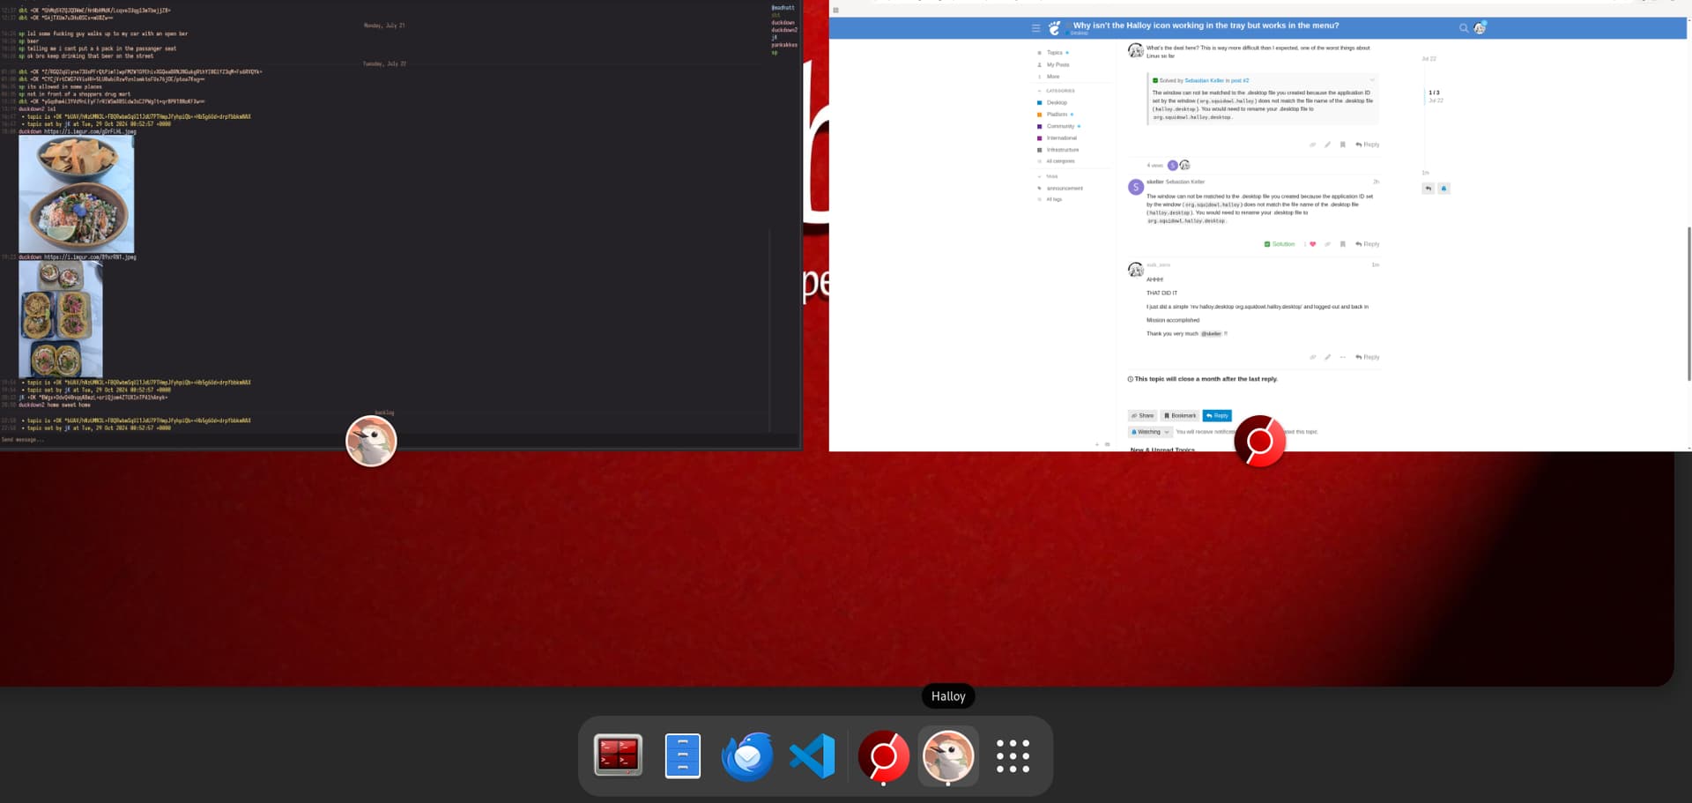
Task: Select the Halloy window via its bird badge
Action: pos(371,441)
